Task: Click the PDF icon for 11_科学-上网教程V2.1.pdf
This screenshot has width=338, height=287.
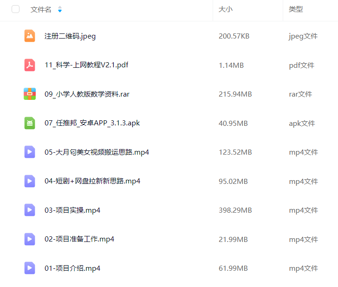Action: pos(30,65)
